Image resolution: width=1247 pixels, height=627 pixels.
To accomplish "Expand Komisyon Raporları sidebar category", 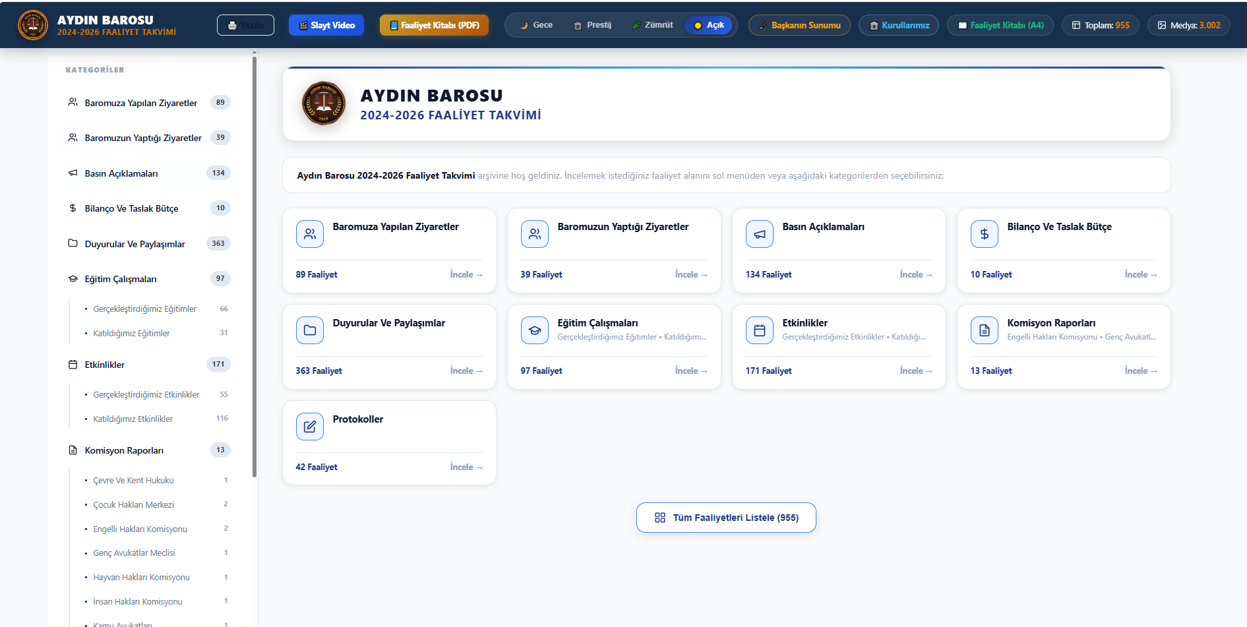I will click(148, 450).
